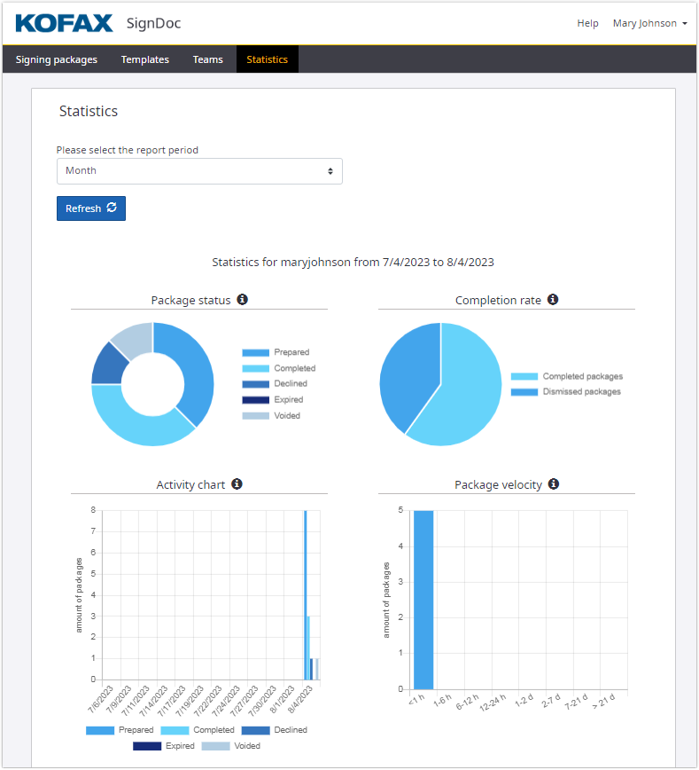Toggle Prepared in Package status legend
Screen dimensions: 699x770
click(276, 352)
